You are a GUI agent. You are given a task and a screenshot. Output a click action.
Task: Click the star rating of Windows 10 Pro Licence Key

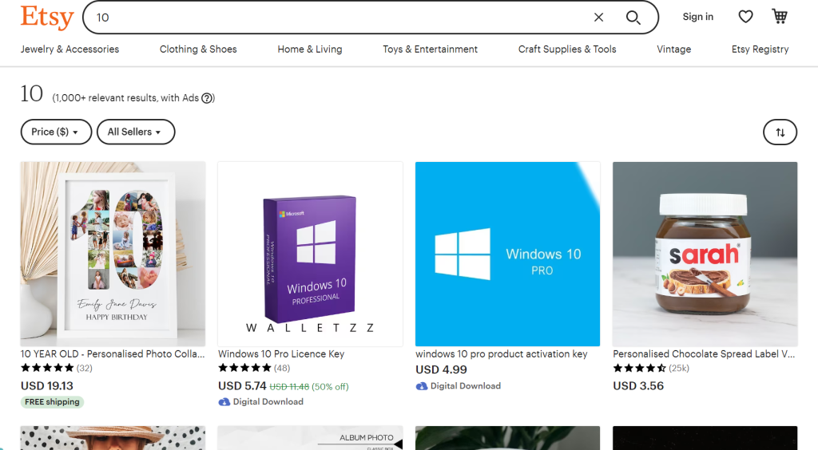point(244,368)
